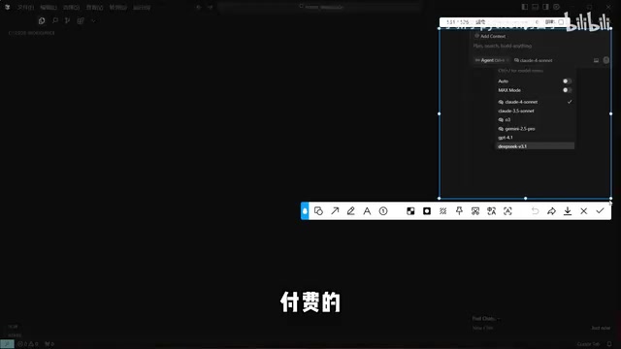Toggle the secondary sidebar layout icon
This screenshot has width=621, height=349.
[545, 7]
